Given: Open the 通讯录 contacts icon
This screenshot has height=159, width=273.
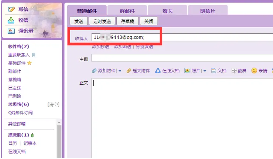Looking at the screenshot, I should pos(12,31).
